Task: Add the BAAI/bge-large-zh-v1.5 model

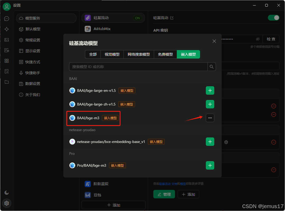Action: (210, 104)
